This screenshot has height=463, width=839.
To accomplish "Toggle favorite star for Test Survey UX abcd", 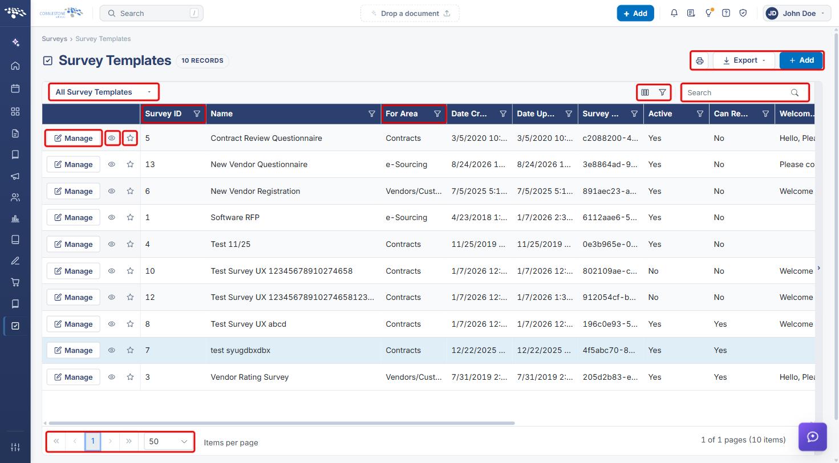I will (x=130, y=324).
